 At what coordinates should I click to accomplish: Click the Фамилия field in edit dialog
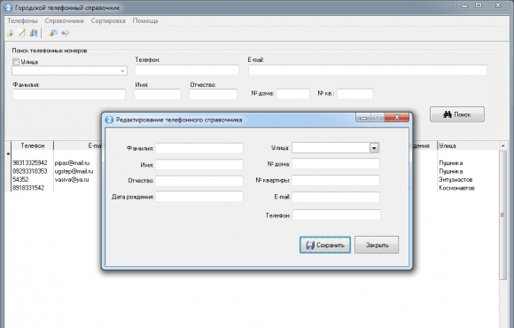pos(199,148)
